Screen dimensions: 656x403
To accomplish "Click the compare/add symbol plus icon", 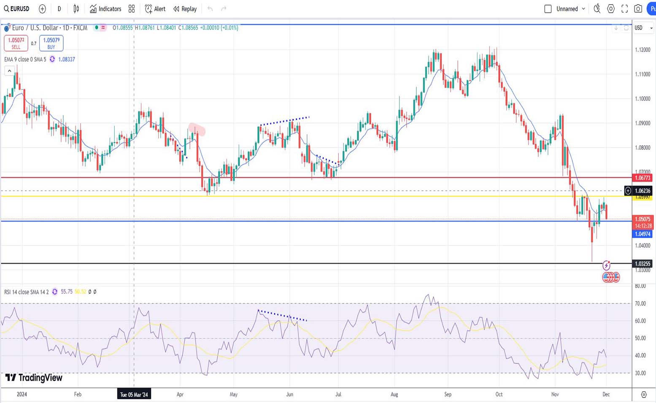I will tap(42, 8).
